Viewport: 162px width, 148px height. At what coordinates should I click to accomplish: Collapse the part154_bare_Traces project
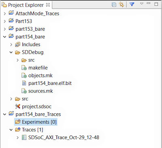pos(5,114)
